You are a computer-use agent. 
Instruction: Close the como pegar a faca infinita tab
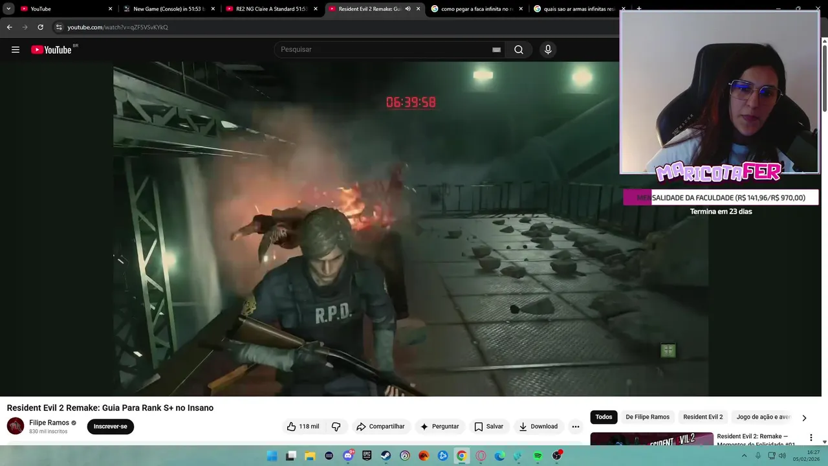click(521, 9)
